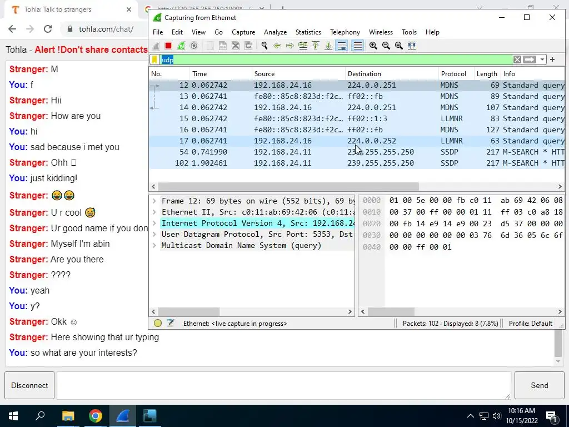Go back in the Chrome browser
This screenshot has width=569, height=427.
(12, 29)
